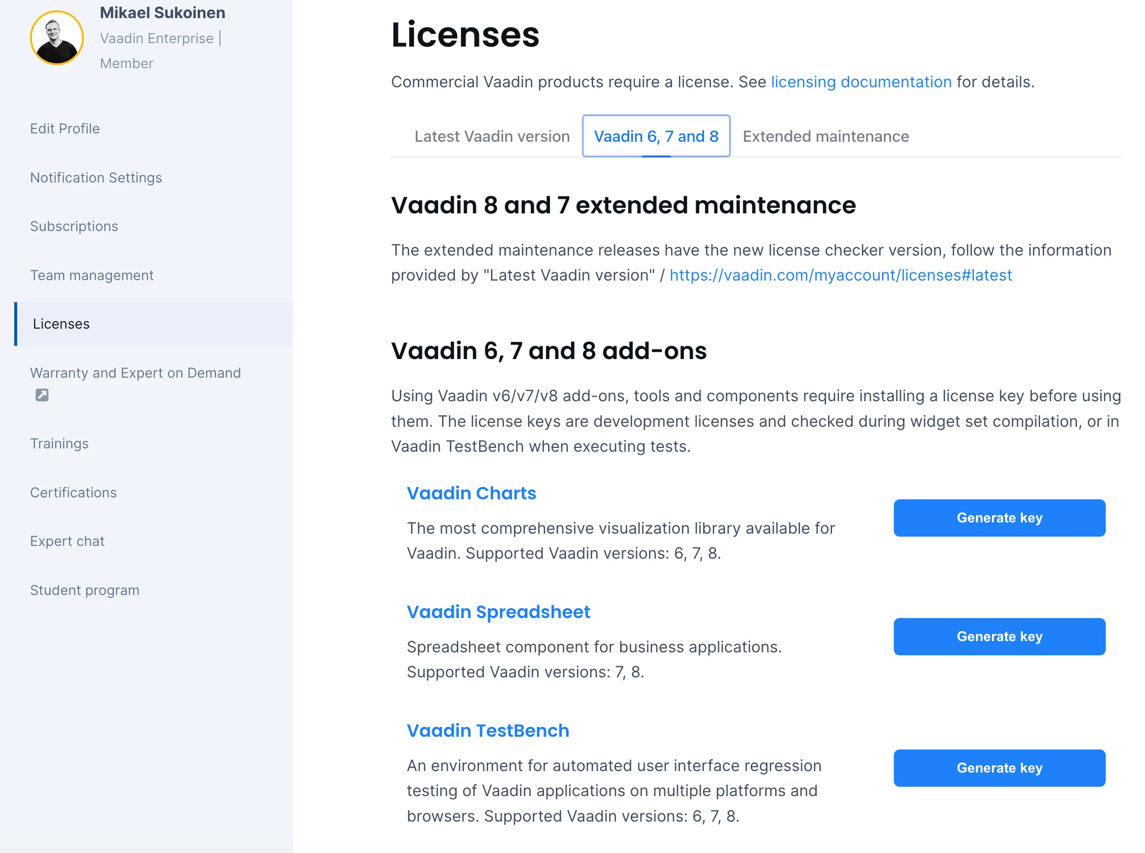This screenshot has width=1145, height=853.
Task: Open Notification Settings from the sidebar
Action: tap(96, 177)
